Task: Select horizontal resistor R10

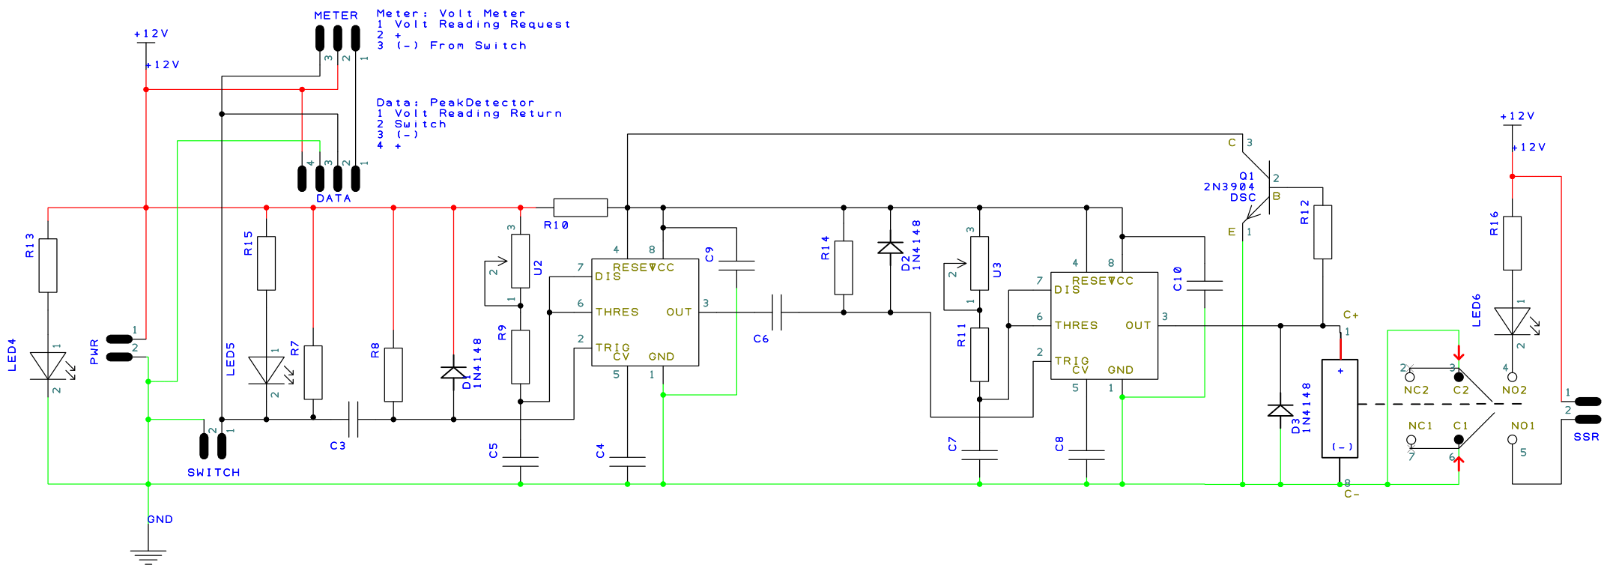Action: [581, 208]
